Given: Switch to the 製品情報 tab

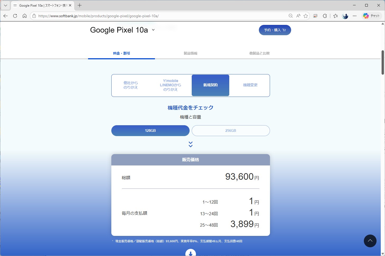Looking at the screenshot, I should pyautogui.click(x=190, y=53).
